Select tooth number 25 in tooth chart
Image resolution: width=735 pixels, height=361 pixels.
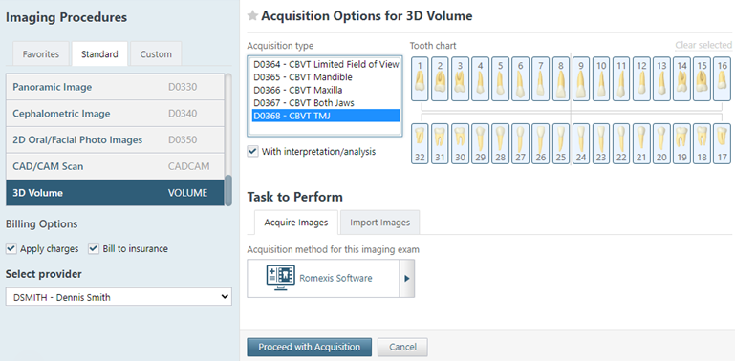(561, 144)
